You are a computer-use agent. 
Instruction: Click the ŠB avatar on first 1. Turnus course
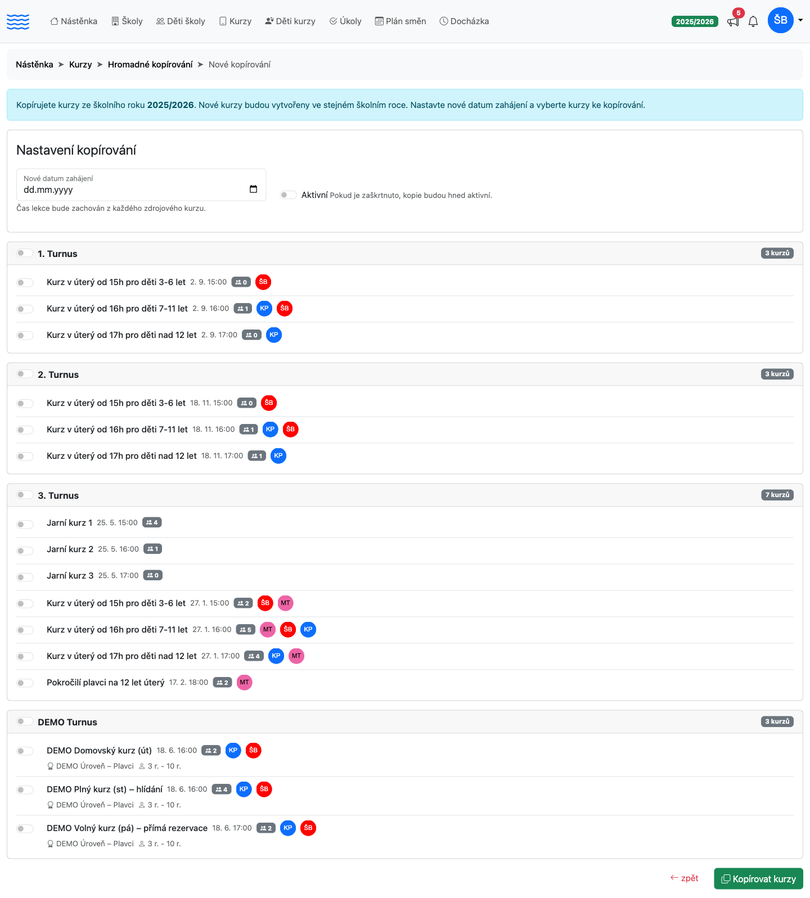click(x=263, y=282)
